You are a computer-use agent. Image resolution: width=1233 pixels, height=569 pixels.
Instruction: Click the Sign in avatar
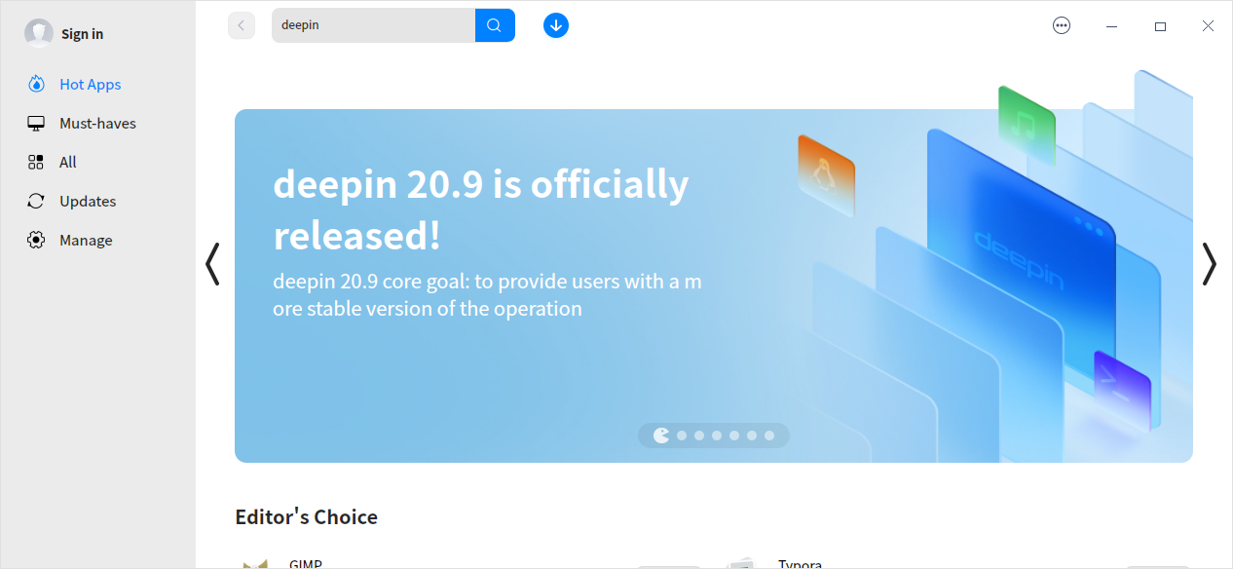[39, 33]
